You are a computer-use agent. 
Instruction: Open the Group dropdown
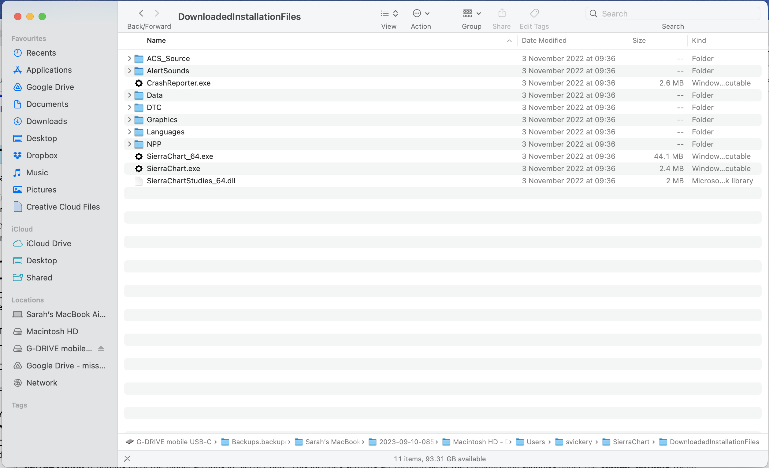471,13
